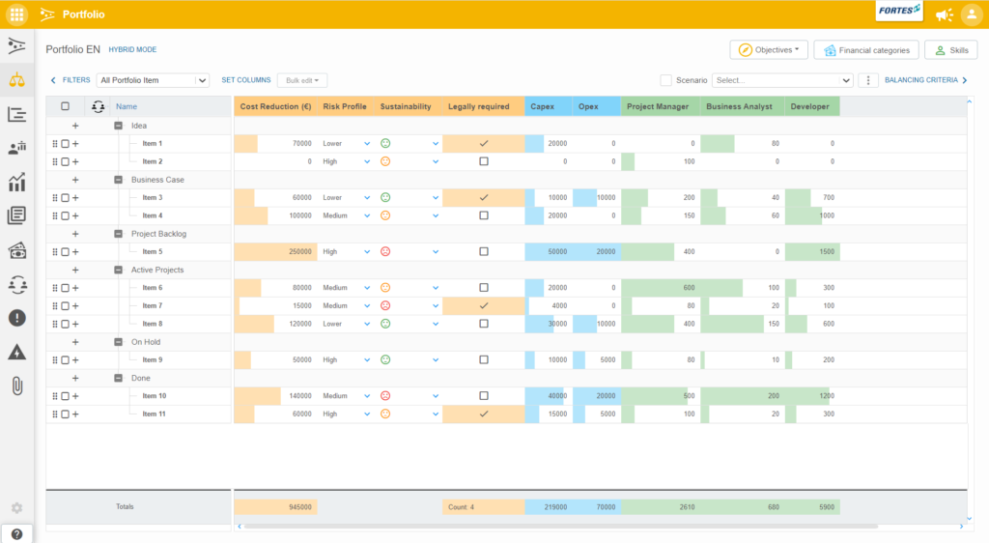Open the finance money sidebar icon
989x543 pixels.
click(x=17, y=250)
